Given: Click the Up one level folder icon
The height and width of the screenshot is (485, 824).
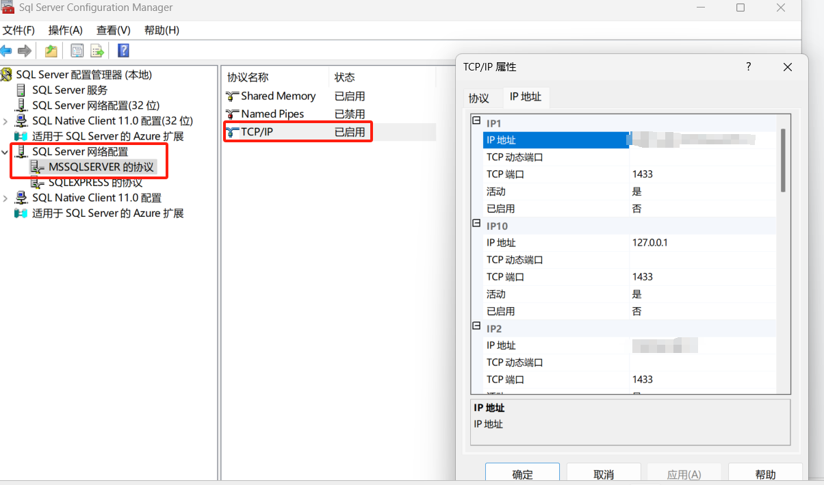Looking at the screenshot, I should click(x=51, y=51).
